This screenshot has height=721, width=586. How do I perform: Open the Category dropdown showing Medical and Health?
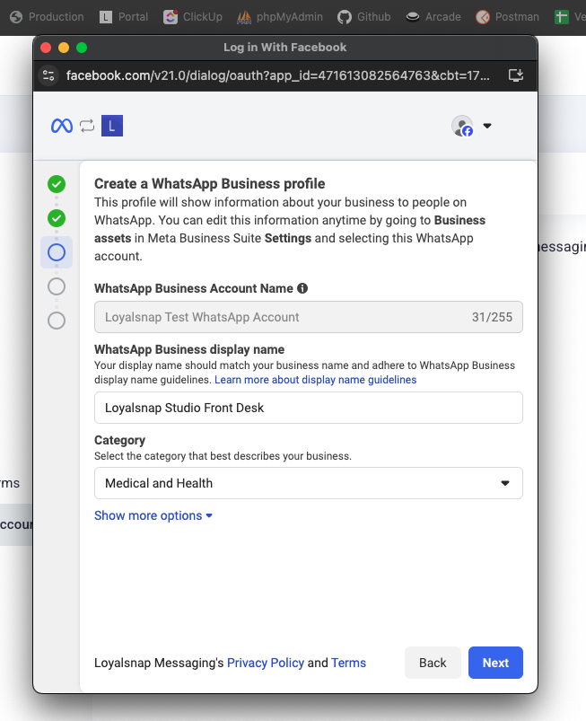[x=309, y=483]
